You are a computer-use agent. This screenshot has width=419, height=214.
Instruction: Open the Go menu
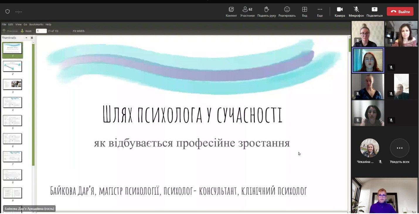(x=25, y=24)
